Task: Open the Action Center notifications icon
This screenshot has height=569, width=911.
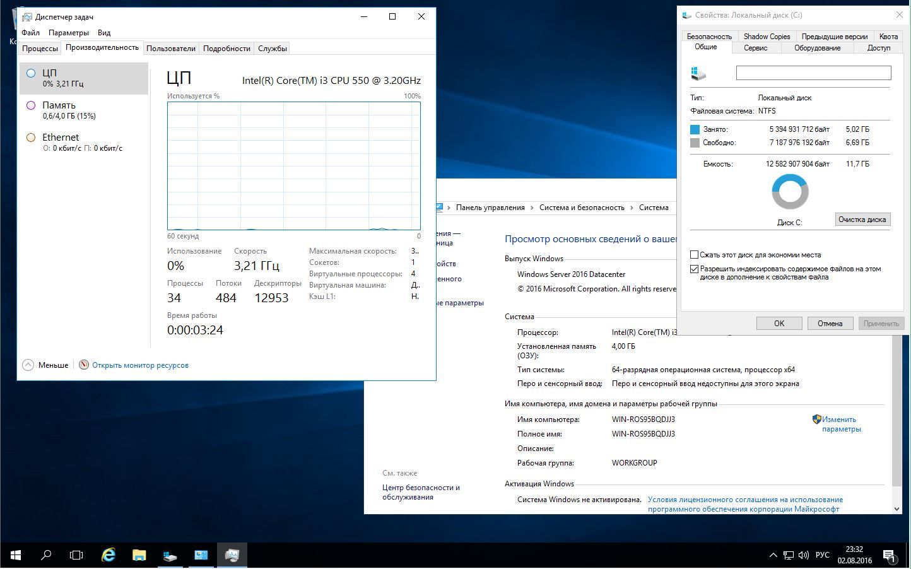Action: 890,556
